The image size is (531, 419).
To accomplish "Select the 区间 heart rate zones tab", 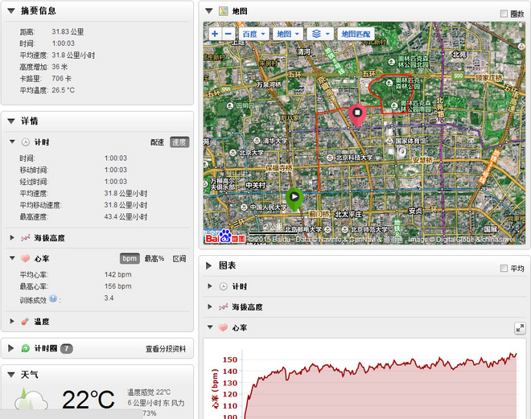I will click(179, 259).
